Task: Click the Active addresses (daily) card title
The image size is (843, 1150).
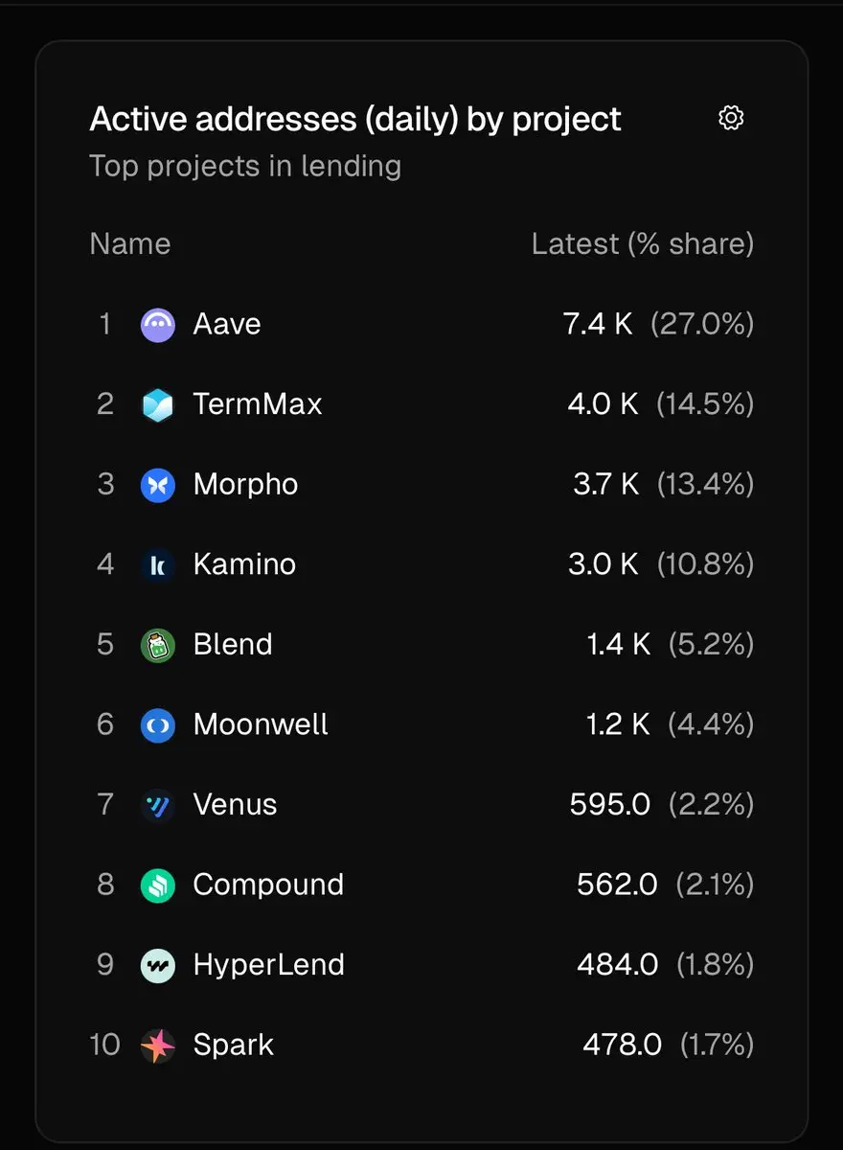Action: pyautogui.click(x=355, y=120)
